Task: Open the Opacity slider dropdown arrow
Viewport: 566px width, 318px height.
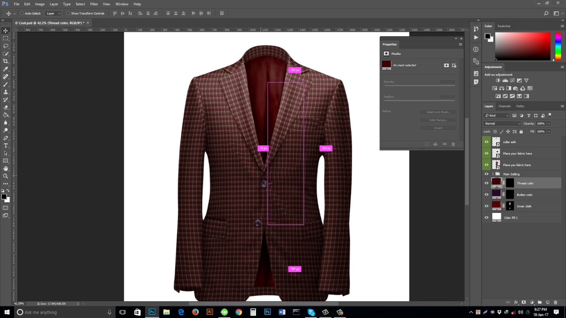Action: 549,124
